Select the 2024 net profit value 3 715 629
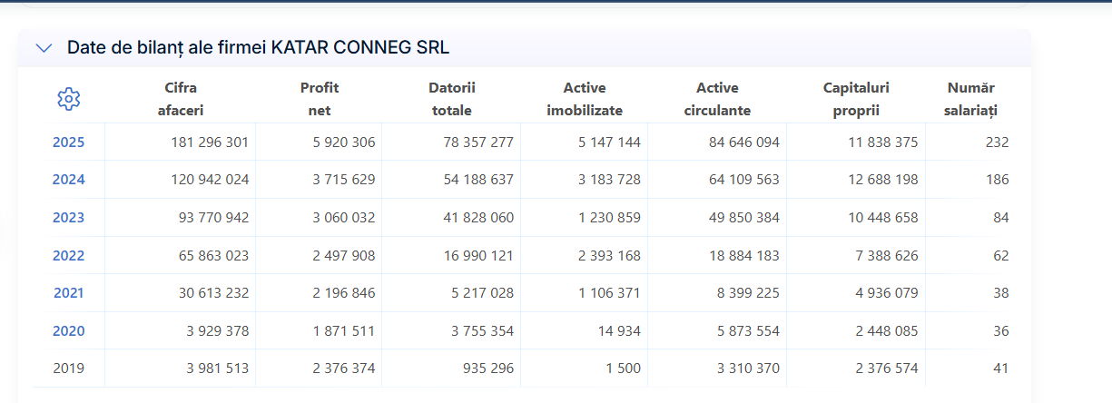 pos(343,180)
